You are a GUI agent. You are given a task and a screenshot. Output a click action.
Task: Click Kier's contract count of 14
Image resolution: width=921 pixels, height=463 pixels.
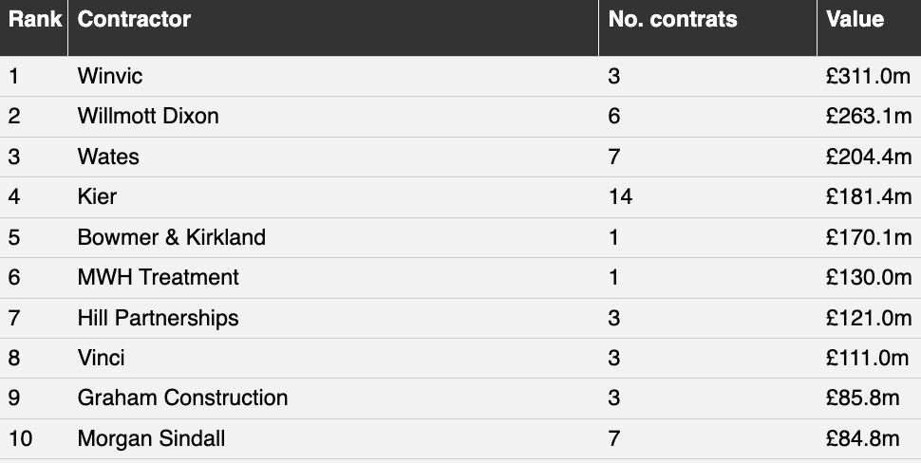620,196
